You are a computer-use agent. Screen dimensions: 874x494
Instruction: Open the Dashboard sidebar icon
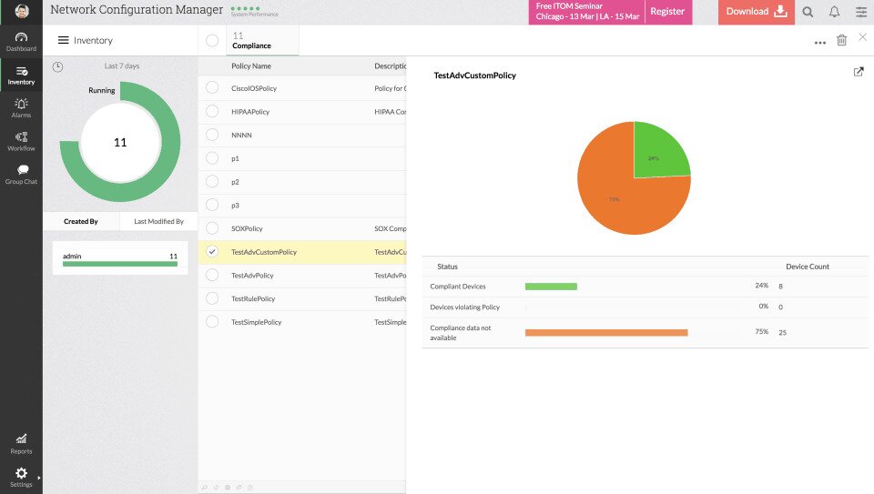tap(21, 41)
